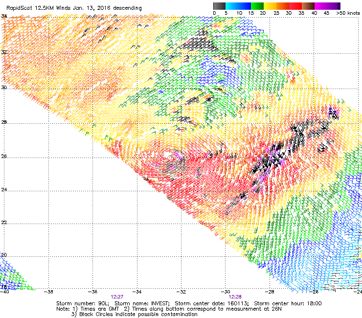Click the 'measurement at 26N' note text
362x318 pixels.
(x=254, y=309)
